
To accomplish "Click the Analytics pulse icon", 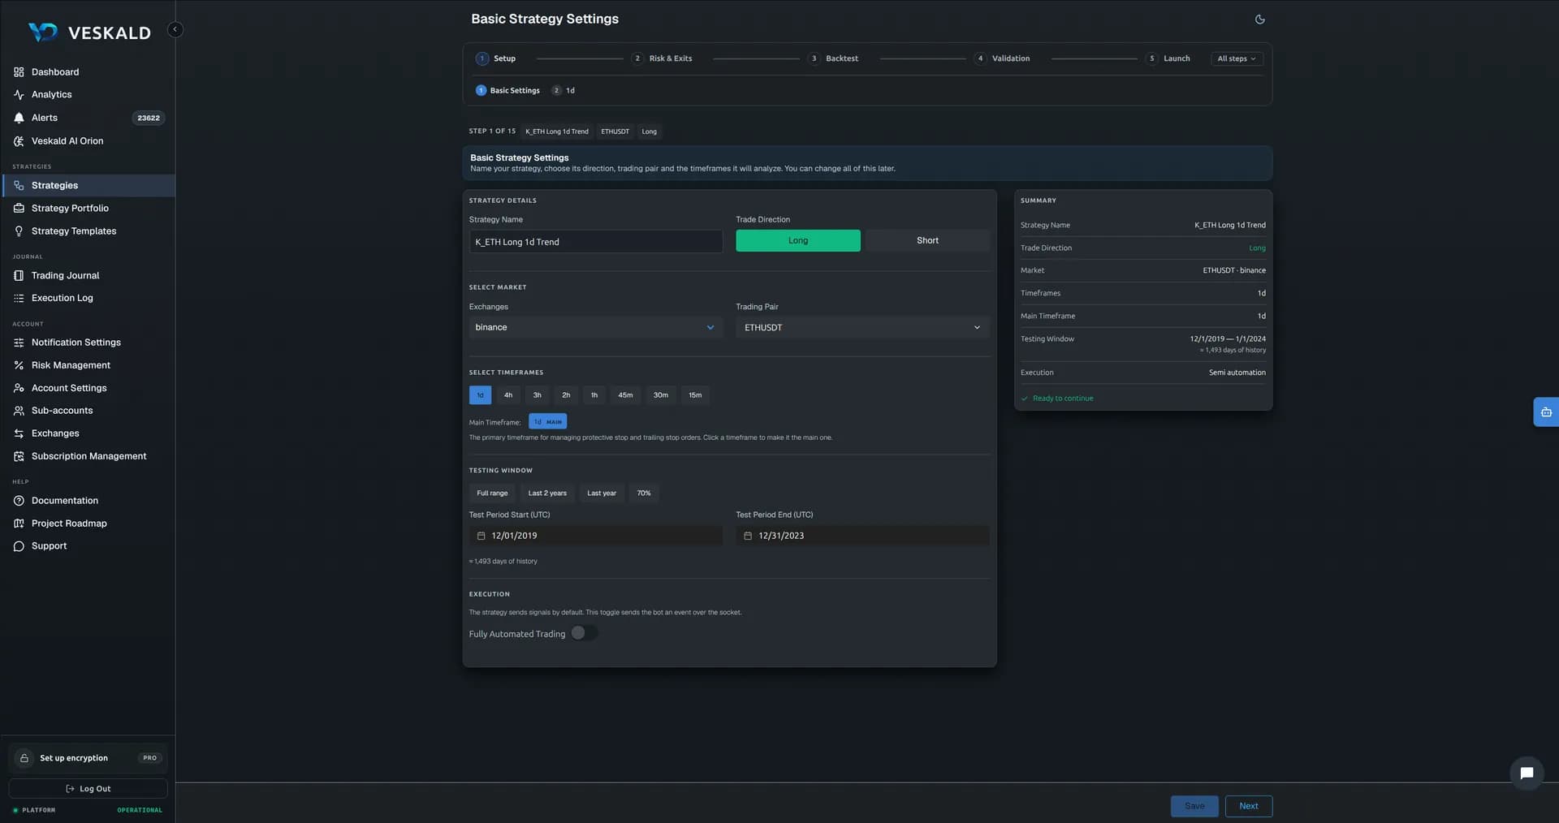I will (19, 95).
